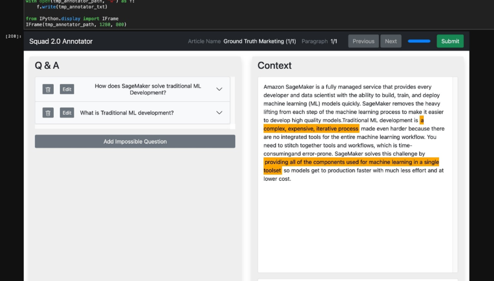This screenshot has height=281, width=494.
Task: Delete the SageMaker traditional ML development question
Action: (x=48, y=89)
